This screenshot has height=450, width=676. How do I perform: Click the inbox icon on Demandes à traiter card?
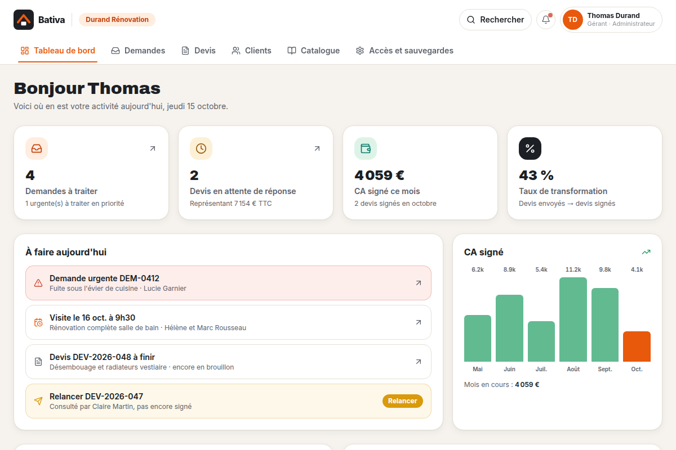point(37,148)
